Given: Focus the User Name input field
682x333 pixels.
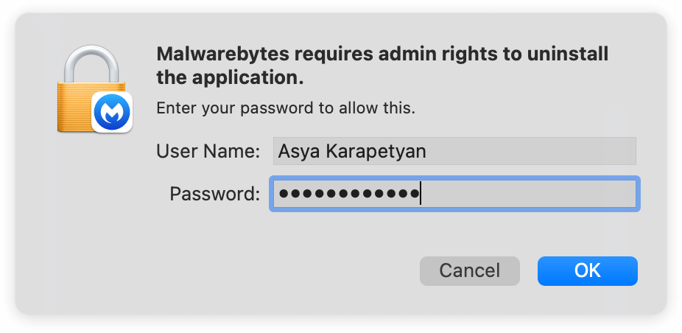Looking at the screenshot, I should [x=454, y=151].
